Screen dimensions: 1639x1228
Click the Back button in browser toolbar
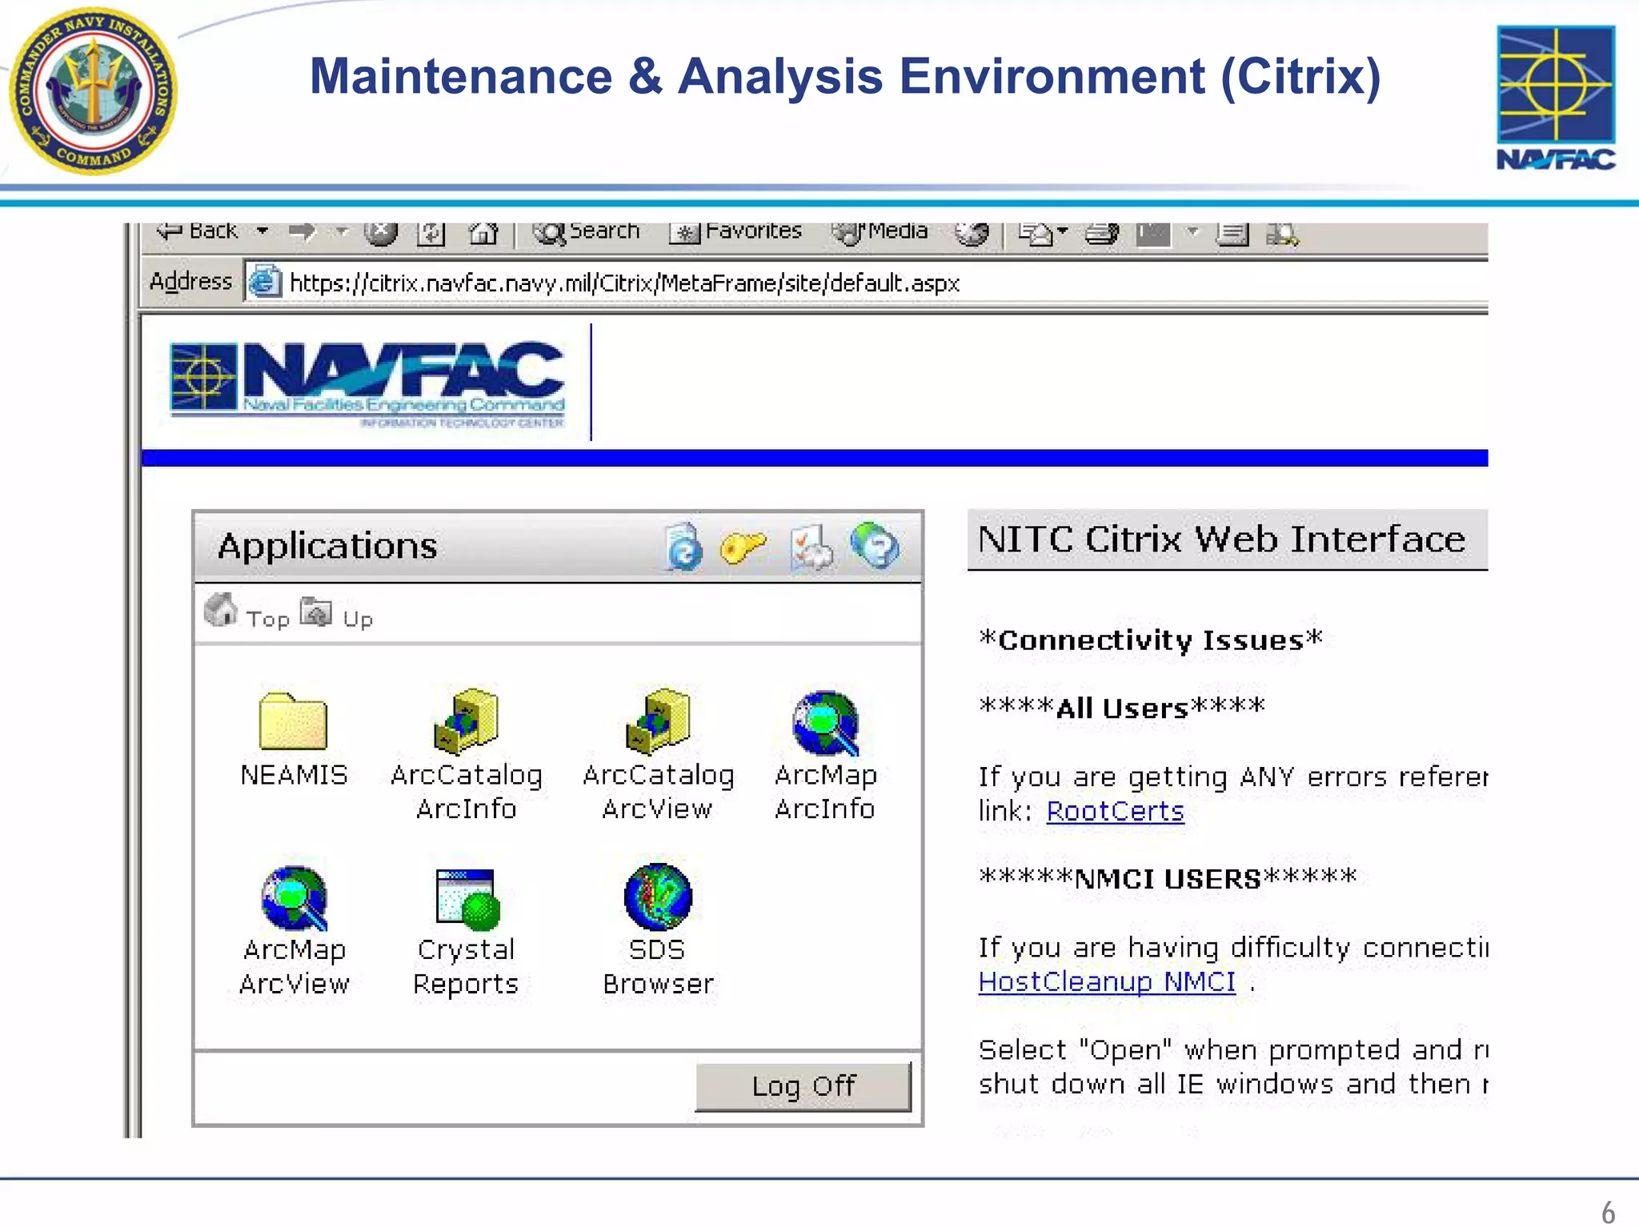pyautogui.click(x=198, y=231)
